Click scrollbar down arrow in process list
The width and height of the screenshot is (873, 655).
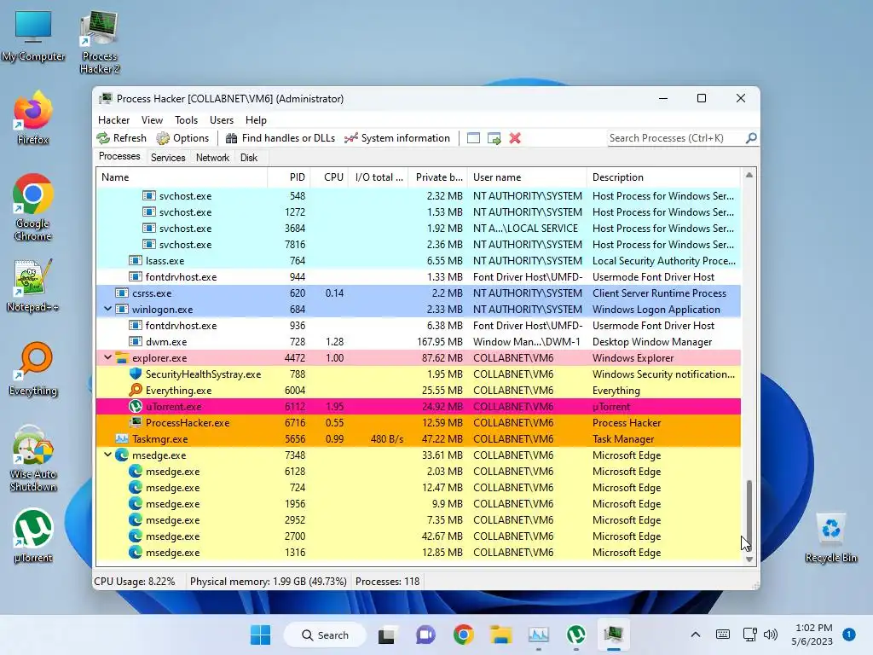coord(749,559)
